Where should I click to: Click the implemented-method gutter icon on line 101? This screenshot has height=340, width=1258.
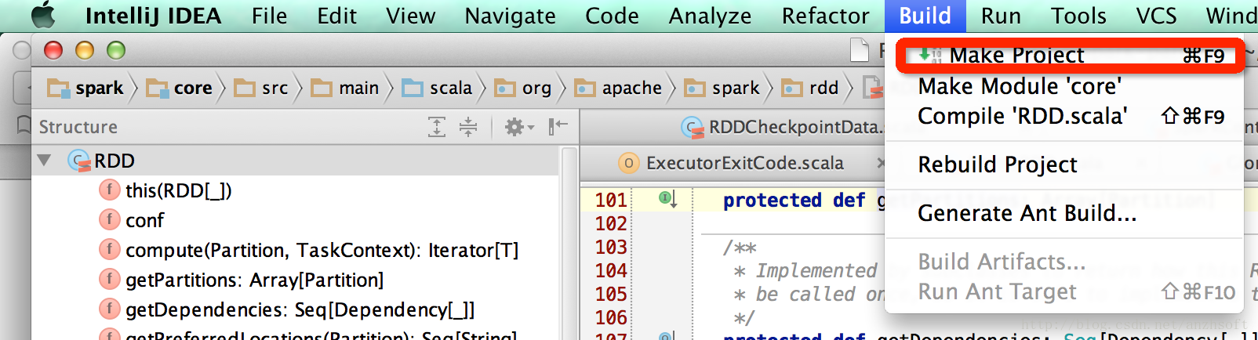tap(667, 199)
